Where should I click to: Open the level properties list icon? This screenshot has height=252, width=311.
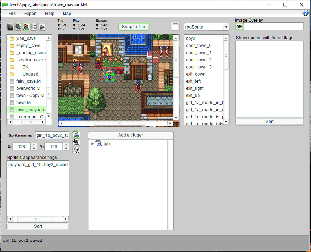34,27
